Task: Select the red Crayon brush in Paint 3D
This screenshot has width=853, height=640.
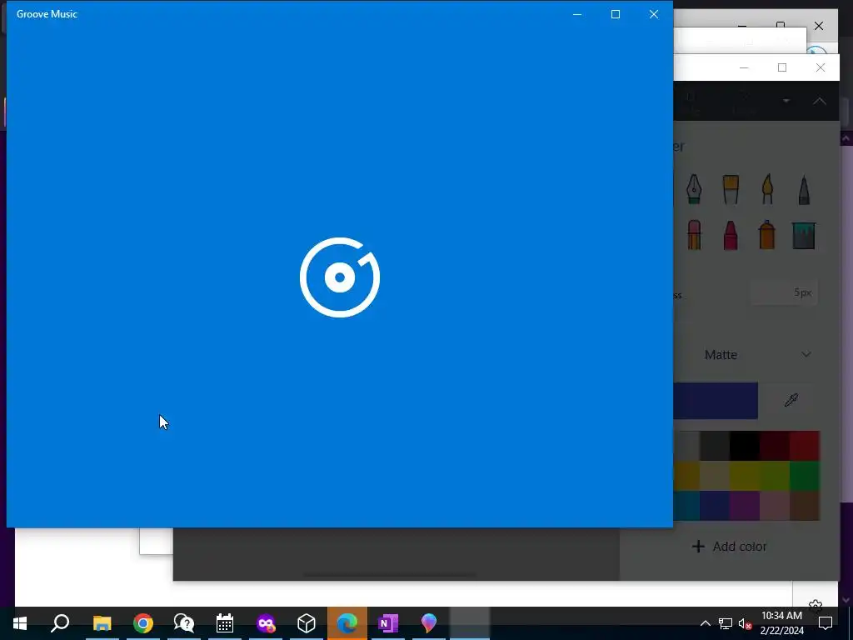Action: coord(731,234)
